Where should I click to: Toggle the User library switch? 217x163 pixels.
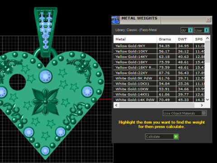202,30
